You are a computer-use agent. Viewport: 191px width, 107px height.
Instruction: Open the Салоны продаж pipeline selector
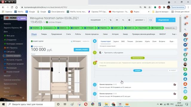point(55,22)
